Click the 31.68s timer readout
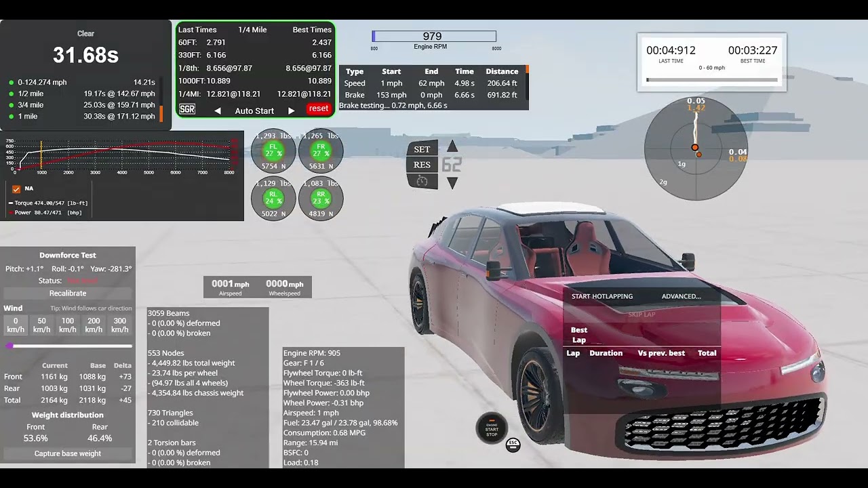Image resolution: width=868 pixels, height=488 pixels. (85, 56)
